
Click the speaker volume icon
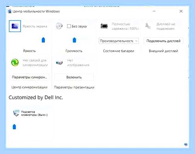[59, 26]
